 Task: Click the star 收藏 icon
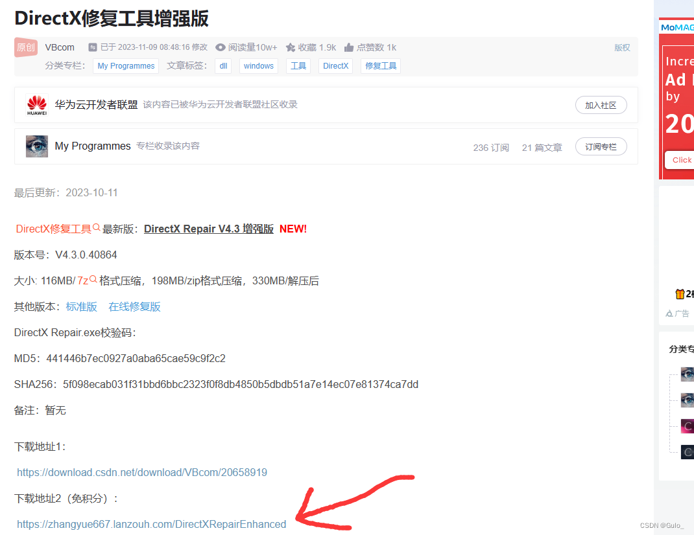pos(291,47)
